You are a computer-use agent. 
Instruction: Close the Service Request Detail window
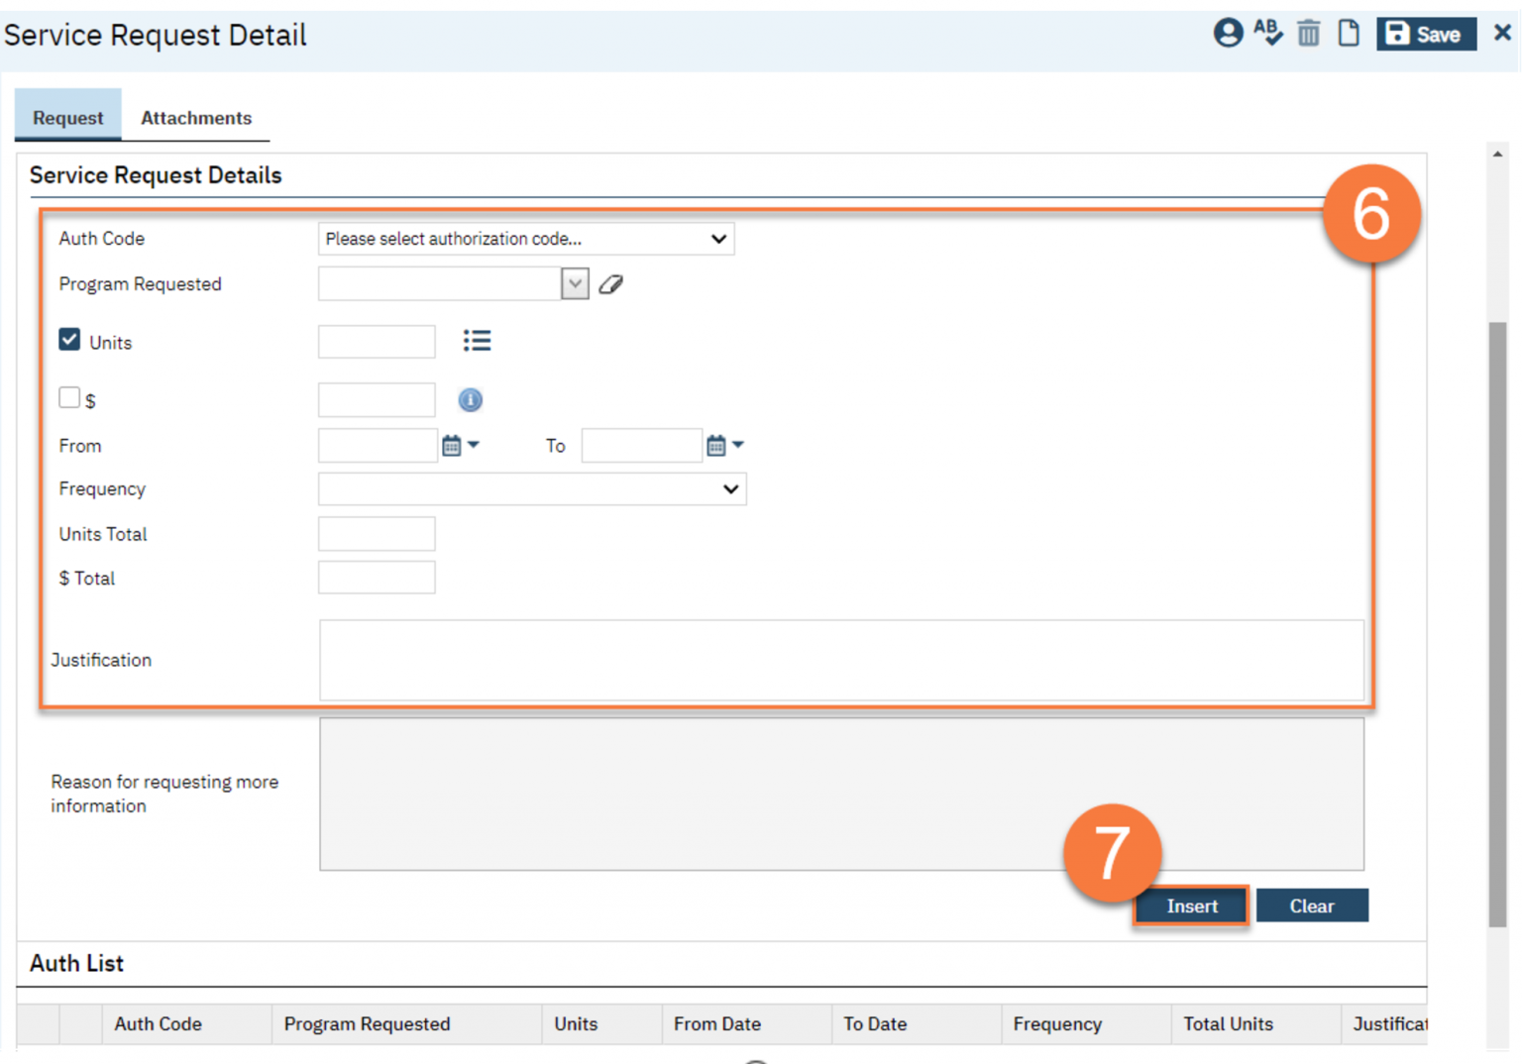[1502, 33]
